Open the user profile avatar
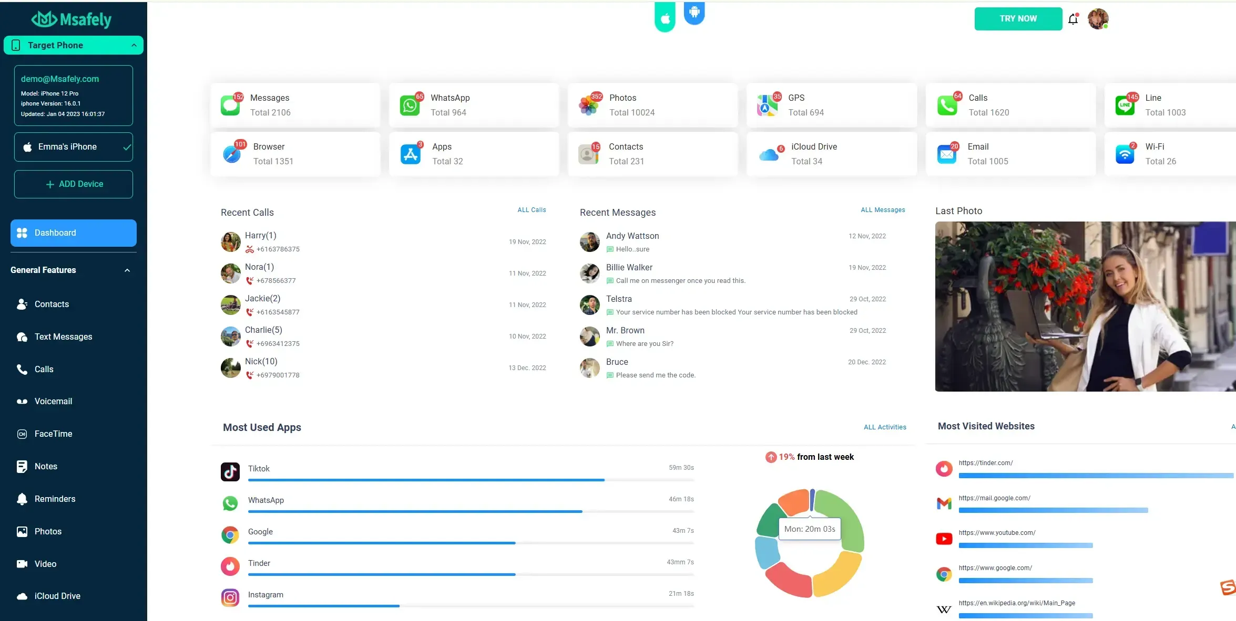The image size is (1236, 621). pyautogui.click(x=1098, y=19)
